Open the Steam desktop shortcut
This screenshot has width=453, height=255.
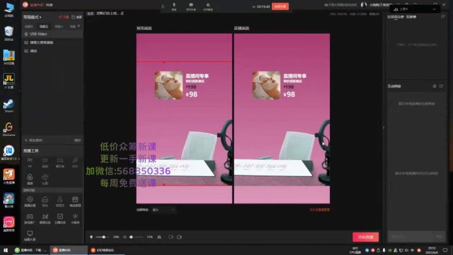pos(9,106)
